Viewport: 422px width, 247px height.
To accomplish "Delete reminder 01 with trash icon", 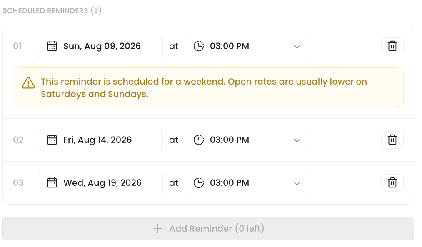I will pyautogui.click(x=392, y=46).
